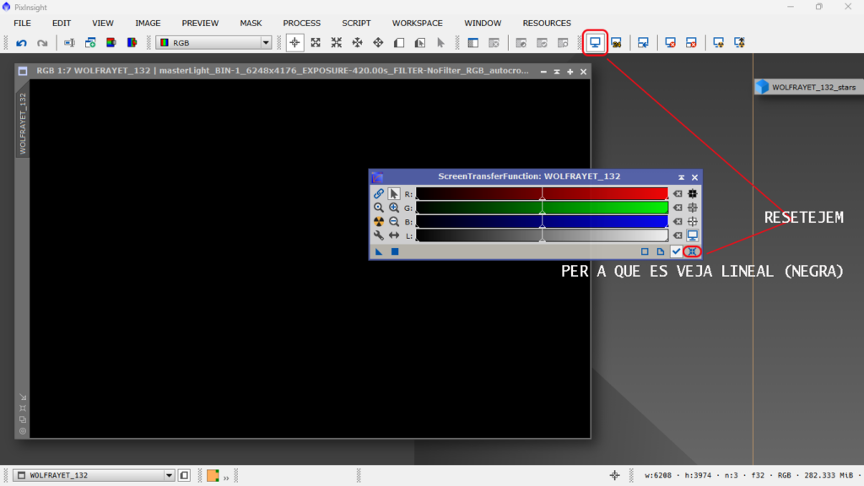Click the Screen Transfer Function monitor toolbar icon
The height and width of the screenshot is (486, 864).
[595, 42]
